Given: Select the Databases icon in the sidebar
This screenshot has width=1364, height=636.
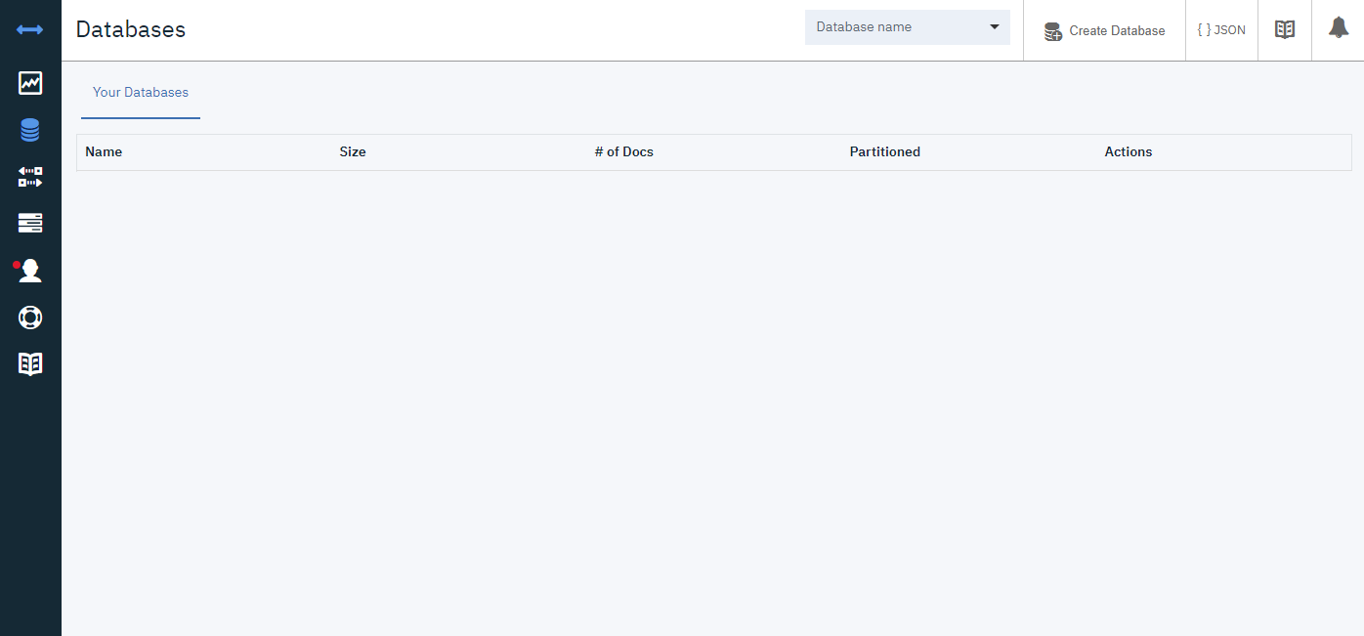Looking at the screenshot, I should (x=30, y=130).
